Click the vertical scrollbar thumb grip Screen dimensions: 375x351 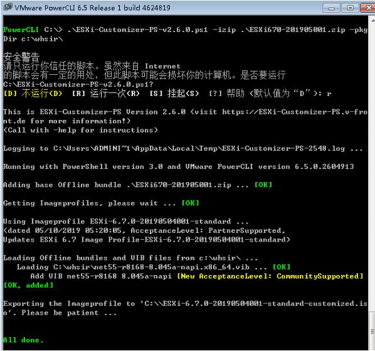point(372,332)
